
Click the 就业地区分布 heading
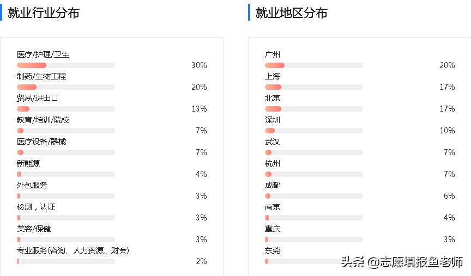pyautogui.click(x=292, y=13)
